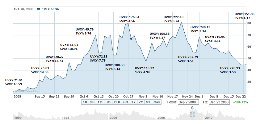The width and height of the screenshot is (260, 124).
Task: Click the right range slider handle
Action: pos(194,113)
